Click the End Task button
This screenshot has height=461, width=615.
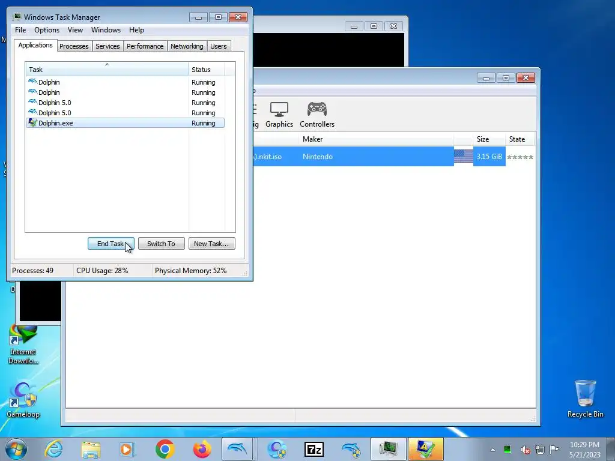(111, 244)
